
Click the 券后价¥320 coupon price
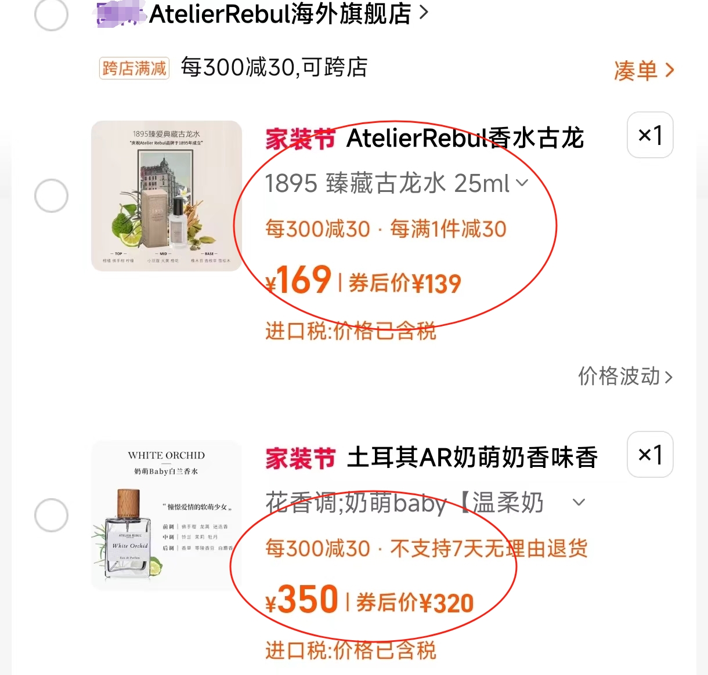click(415, 603)
